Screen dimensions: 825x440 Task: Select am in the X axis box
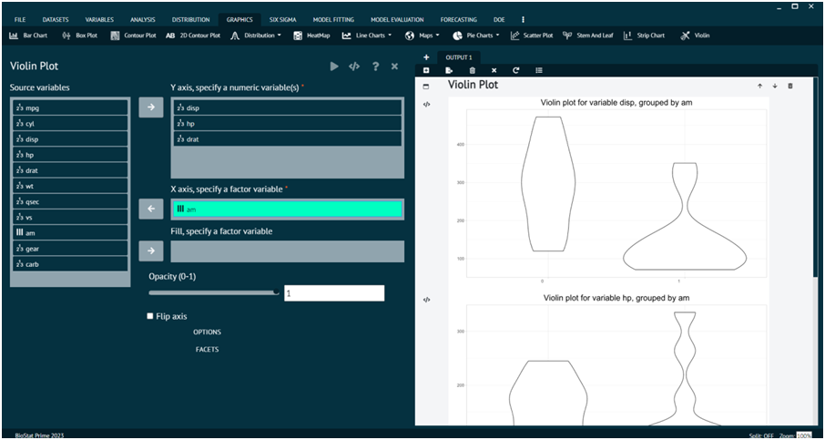pyautogui.click(x=287, y=210)
